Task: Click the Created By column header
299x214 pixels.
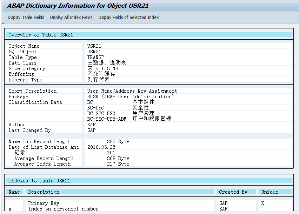Action: pyautogui.click(x=233, y=192)
